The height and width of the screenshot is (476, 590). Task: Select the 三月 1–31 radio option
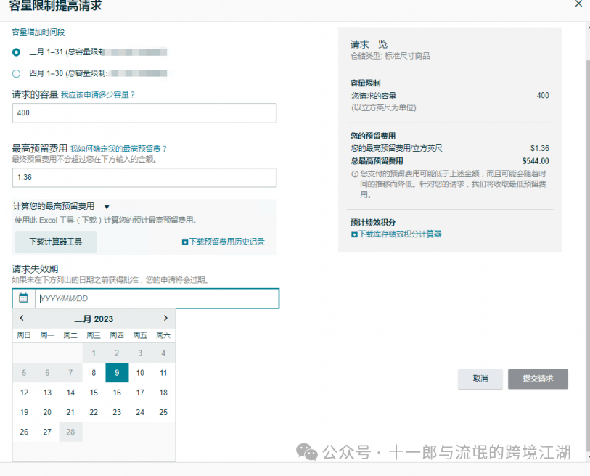pyautogui.click(x=16, y=52)
